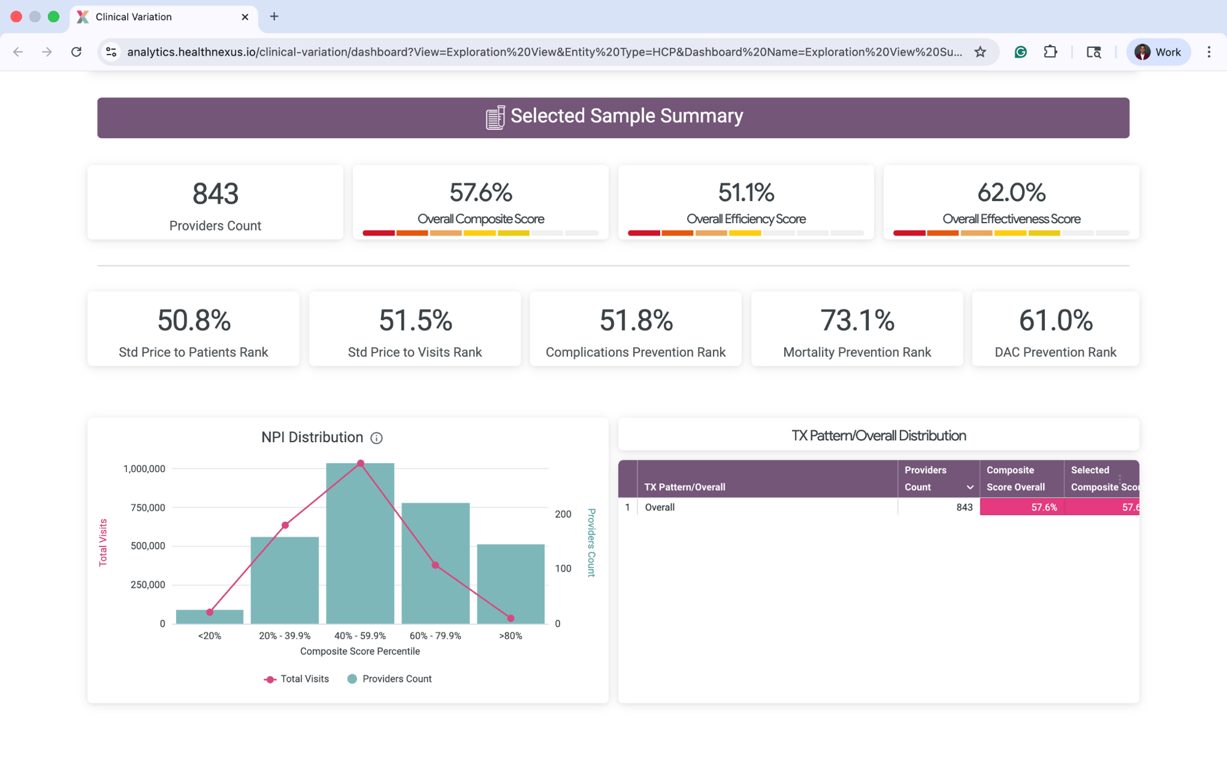Open the Selected Composite Score column options
The height and width of the screenshot is (769, 1227).
(1120, 478)
